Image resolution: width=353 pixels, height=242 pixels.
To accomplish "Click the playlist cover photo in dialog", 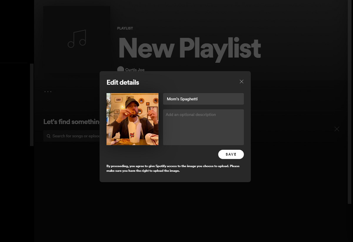I will pyautogui.click(x=132, y=119).
